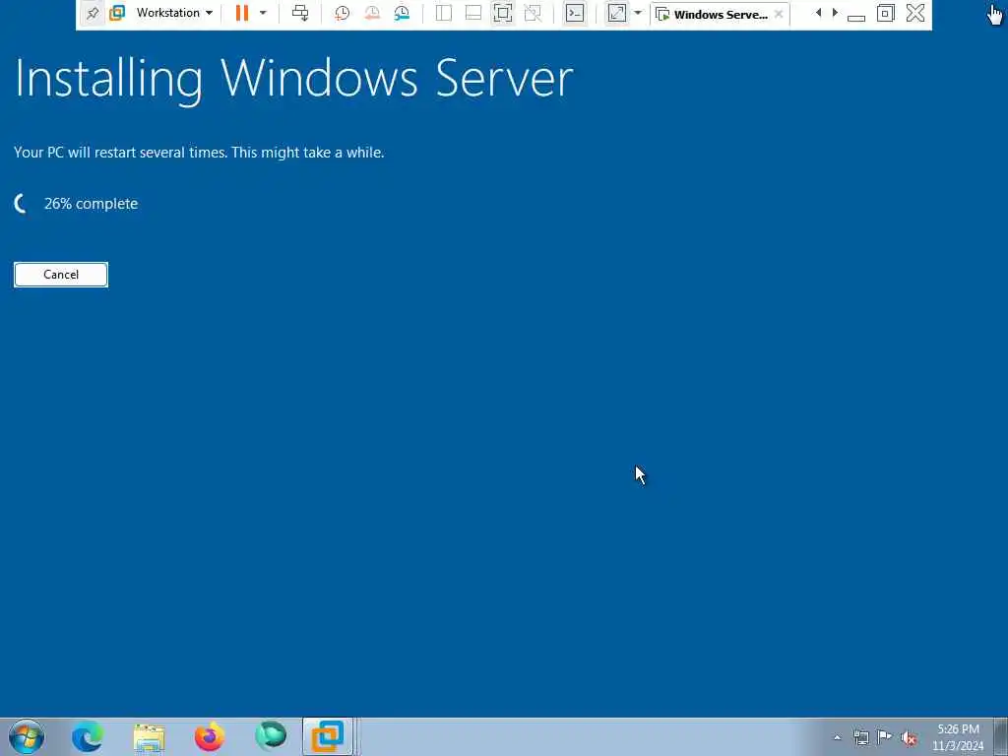Expand the power options arrow next to pause
Viewport: 1008px width, 756px height.
pos(262,13)
